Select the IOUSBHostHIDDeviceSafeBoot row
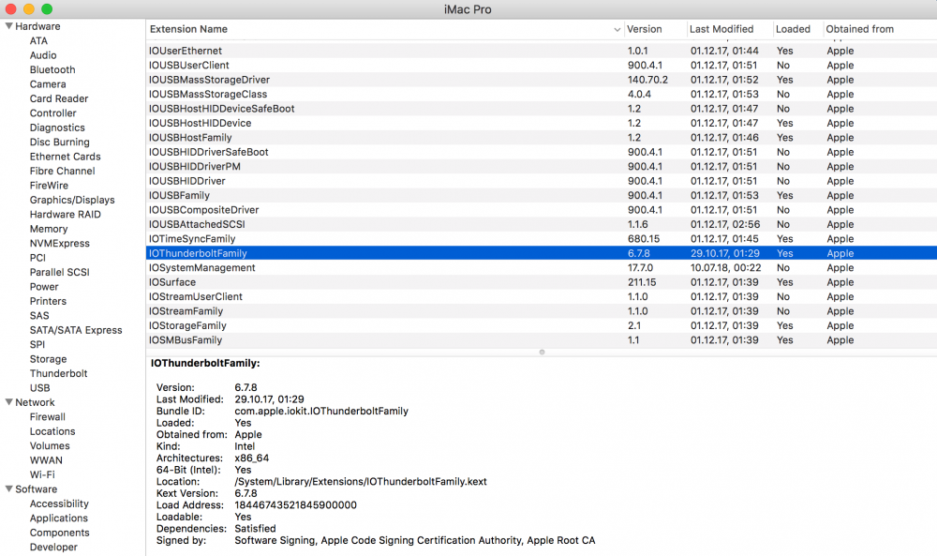Image resolution: width=937 pixels, height=556 pixels. tap(542, 109)
